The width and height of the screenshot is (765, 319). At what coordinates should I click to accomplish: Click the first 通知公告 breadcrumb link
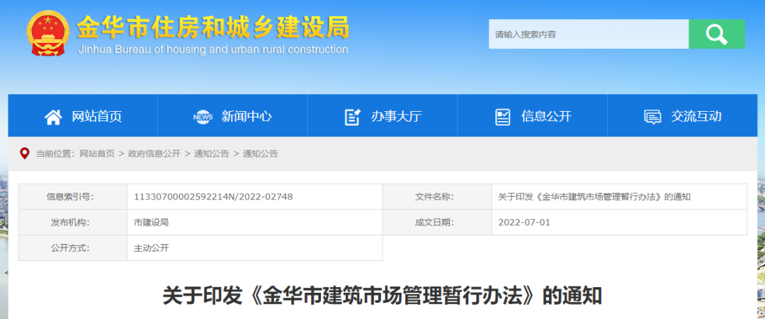point(212,153)
